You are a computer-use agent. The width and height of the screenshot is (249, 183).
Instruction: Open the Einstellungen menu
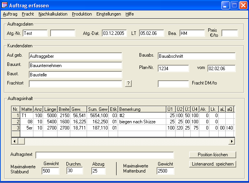pyautogui.click(x=109, y=14)
